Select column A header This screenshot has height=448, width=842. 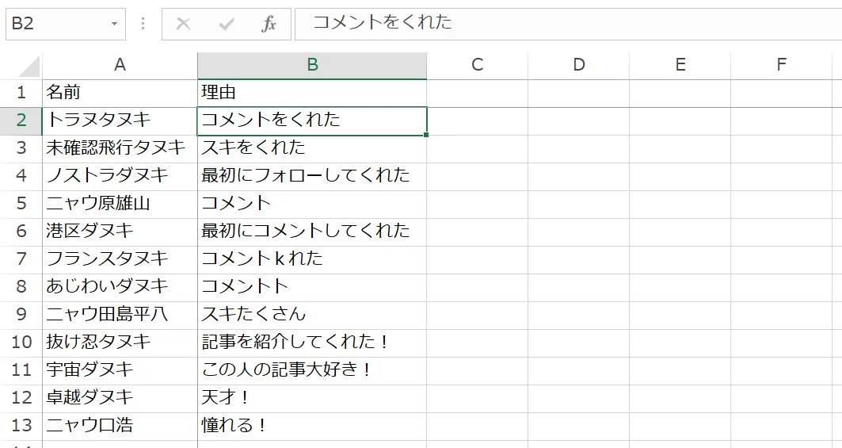point(120,65)
